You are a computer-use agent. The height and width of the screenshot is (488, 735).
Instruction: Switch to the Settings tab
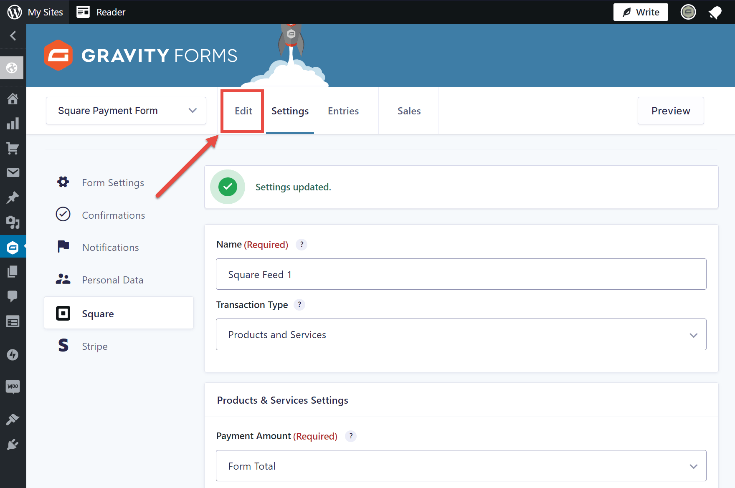(x=290, y=111)
